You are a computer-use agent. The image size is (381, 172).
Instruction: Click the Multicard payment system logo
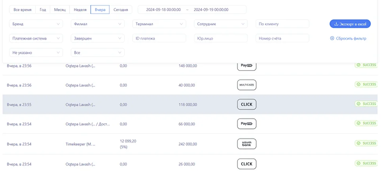pyautogui.click(x=246, y=85)
